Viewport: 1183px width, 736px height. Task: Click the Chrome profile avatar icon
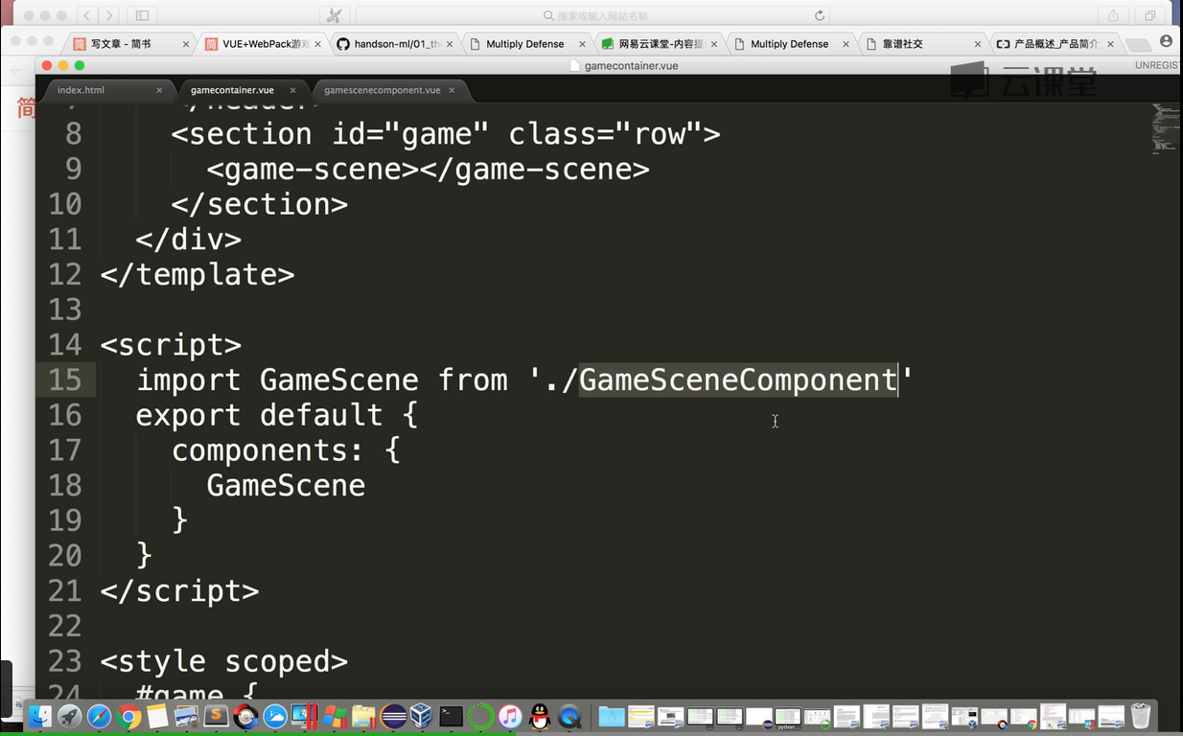(x=1166, y=41)
